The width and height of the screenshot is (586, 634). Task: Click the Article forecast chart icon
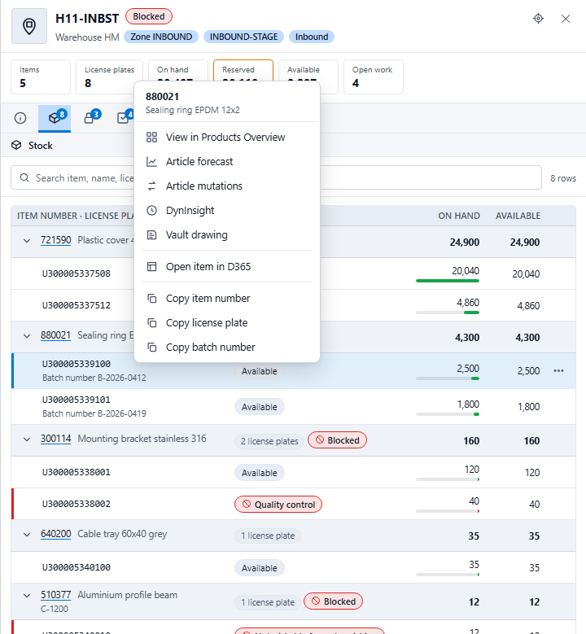[151, 162]
